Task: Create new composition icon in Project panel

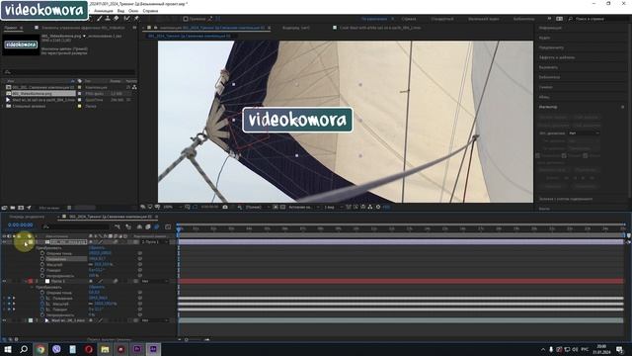Action: [x=21, y=208]
